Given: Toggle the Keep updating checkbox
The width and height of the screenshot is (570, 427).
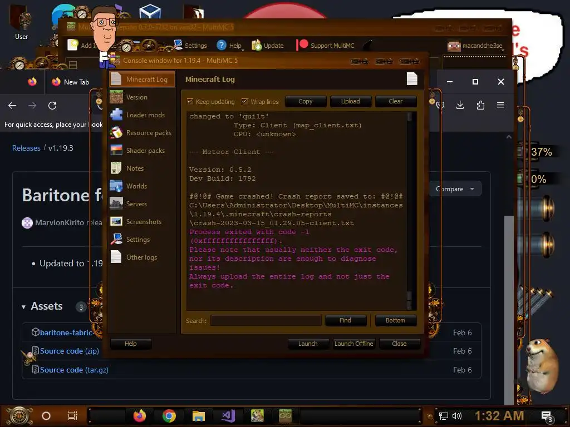Looking at the screenshot, I should coord(190,101).
